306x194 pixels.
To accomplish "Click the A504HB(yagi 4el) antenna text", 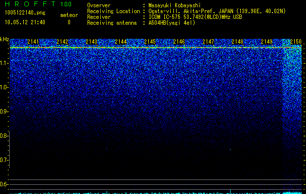I will coord(172,23).
